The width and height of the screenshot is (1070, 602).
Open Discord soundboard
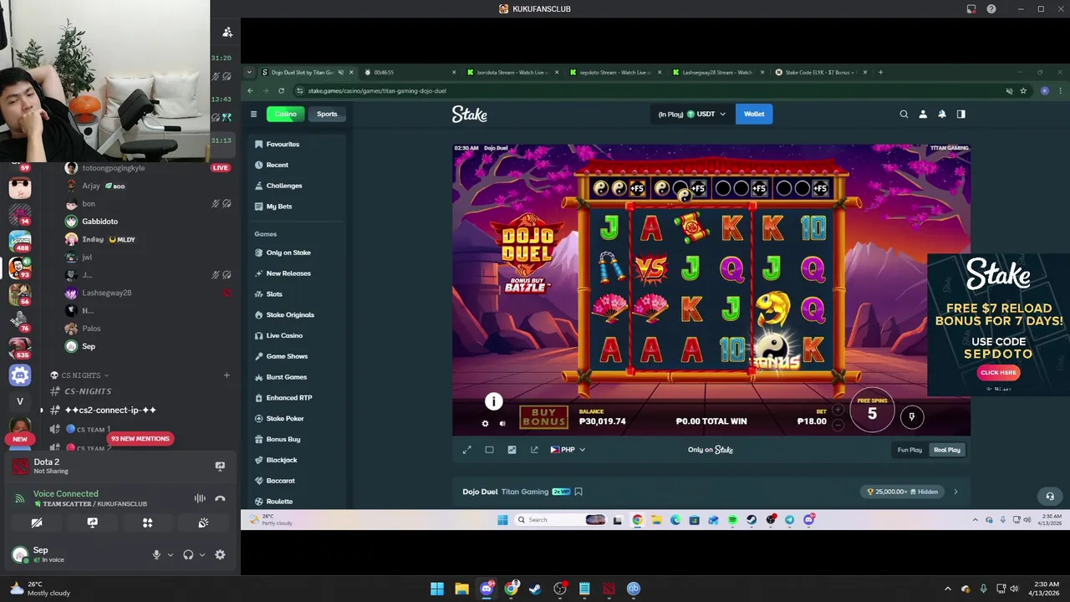coord(203,523)
